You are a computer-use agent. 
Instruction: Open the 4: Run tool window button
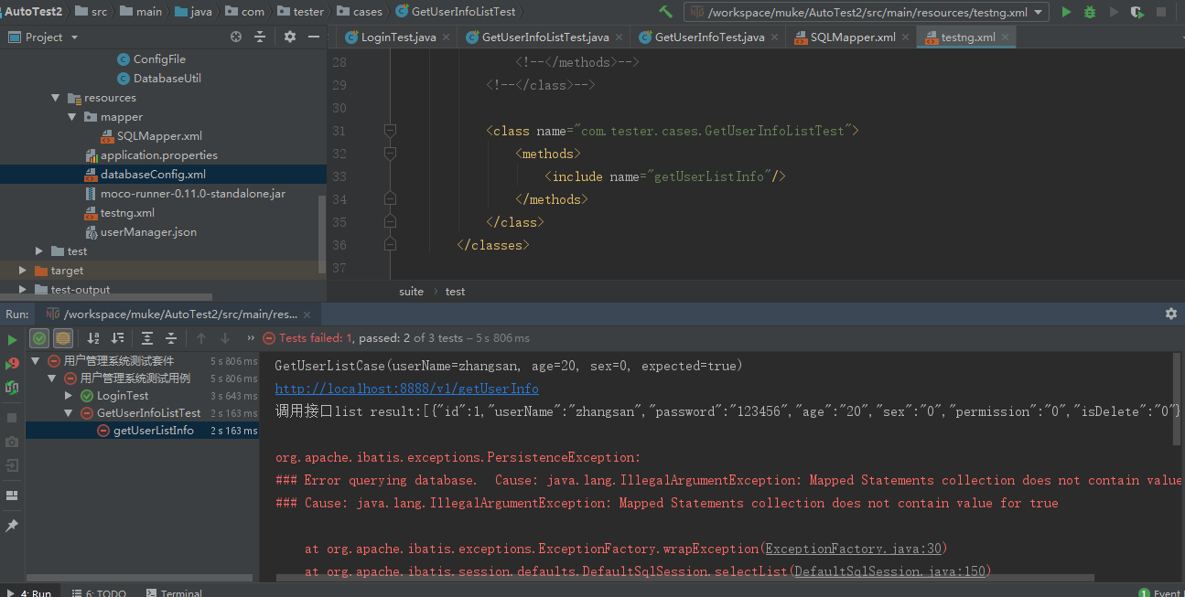tap(28, 592)
